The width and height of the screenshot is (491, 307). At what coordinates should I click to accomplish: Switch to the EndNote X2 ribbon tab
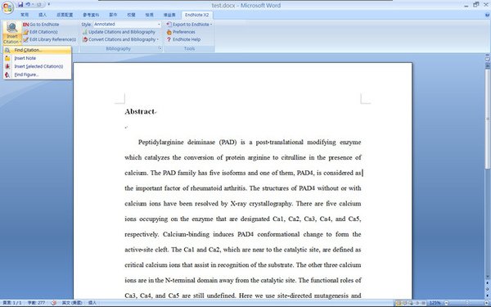[x=196, y=15]
